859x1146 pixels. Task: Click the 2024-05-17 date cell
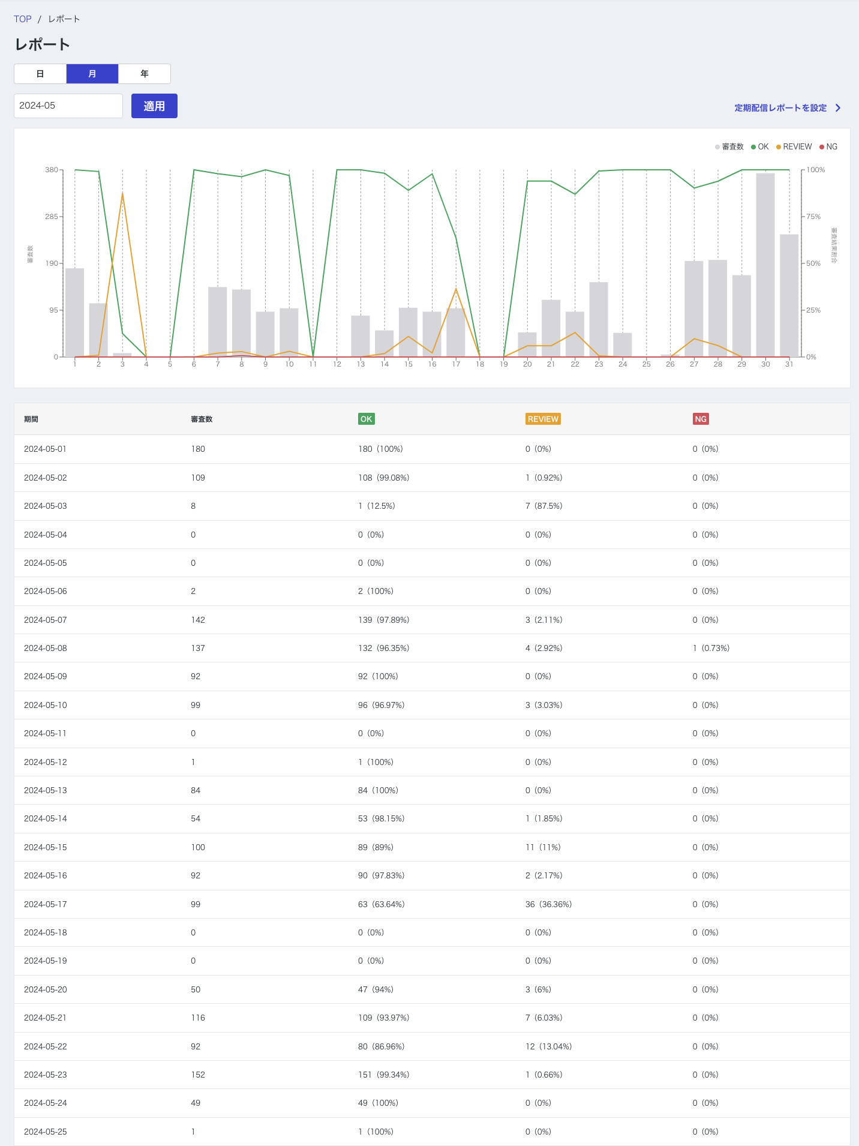46,904
